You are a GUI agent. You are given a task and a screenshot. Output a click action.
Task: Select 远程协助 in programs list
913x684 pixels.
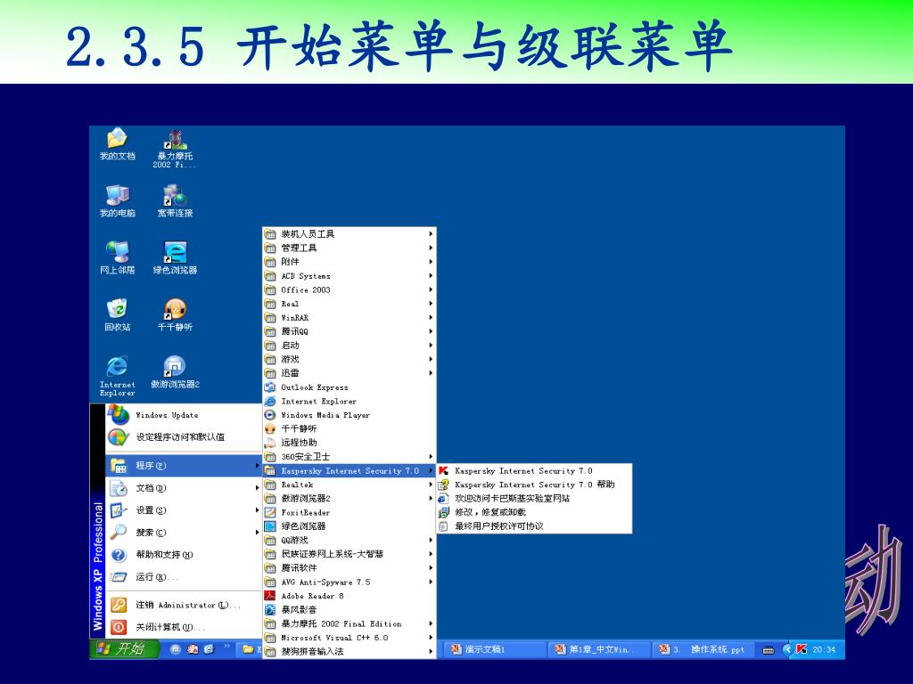pyautogui.click(x=350, y=443)
